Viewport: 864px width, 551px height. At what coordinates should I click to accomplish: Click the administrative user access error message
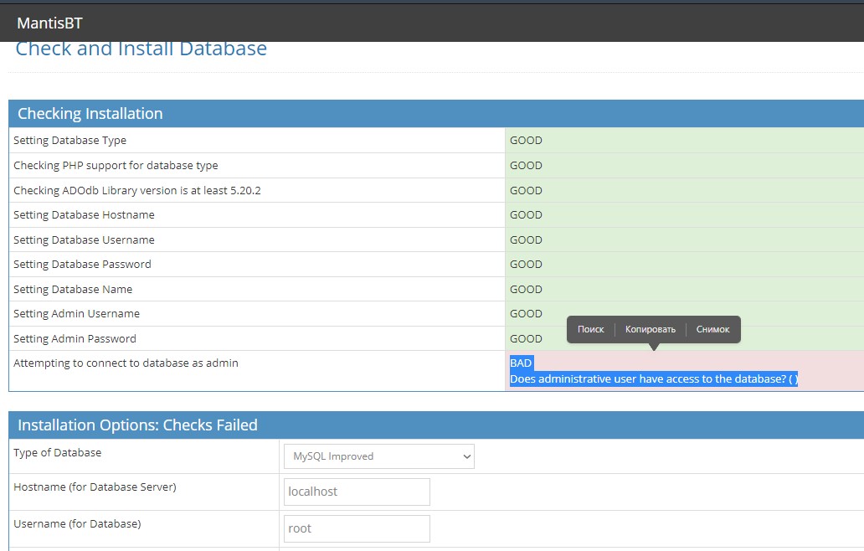point(653,379)
